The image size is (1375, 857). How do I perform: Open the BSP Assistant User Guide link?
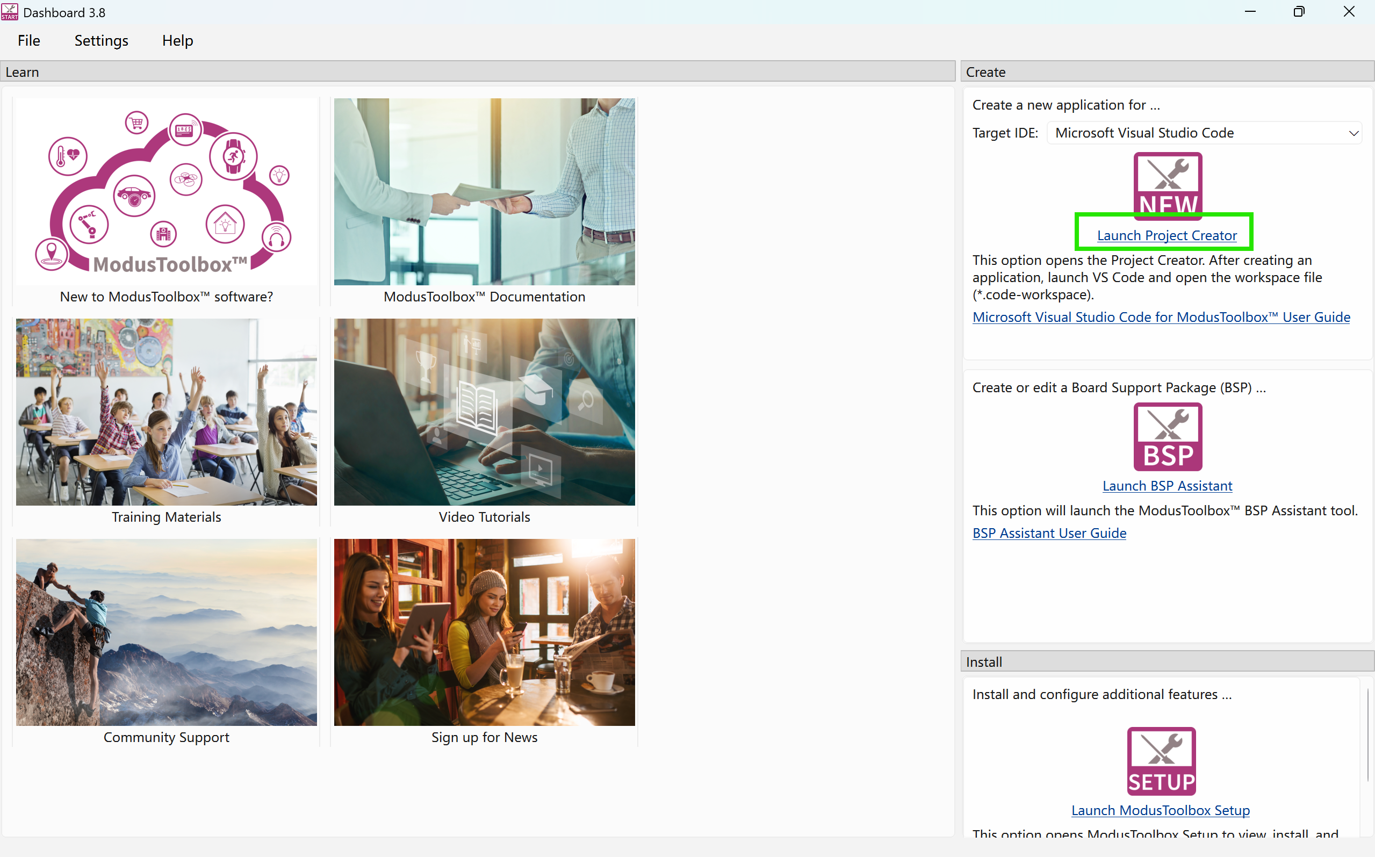pos(1049,533)
